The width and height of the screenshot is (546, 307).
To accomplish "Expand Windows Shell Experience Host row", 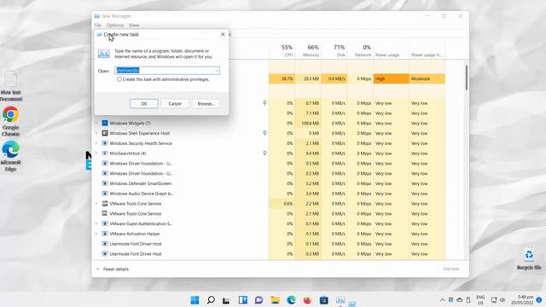I will (96, 133).
